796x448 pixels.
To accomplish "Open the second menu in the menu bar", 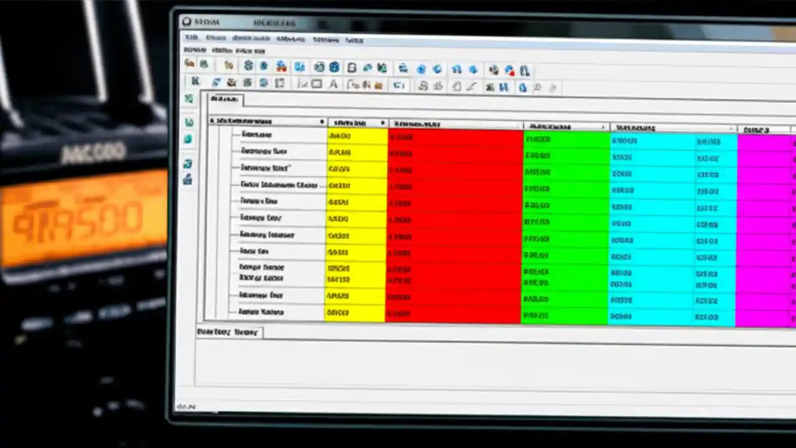I will pos(216,39).
